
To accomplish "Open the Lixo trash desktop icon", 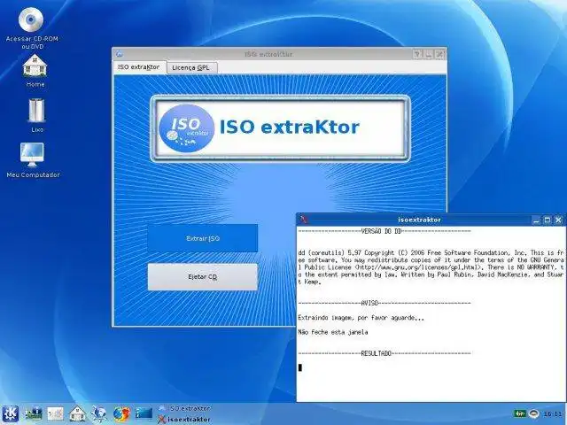I will [36, 111].
